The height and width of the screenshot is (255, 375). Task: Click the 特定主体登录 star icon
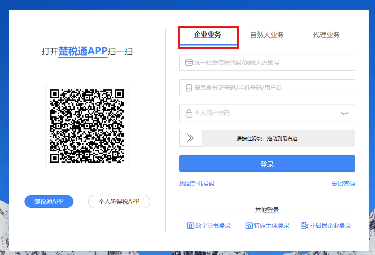[249, 225]
